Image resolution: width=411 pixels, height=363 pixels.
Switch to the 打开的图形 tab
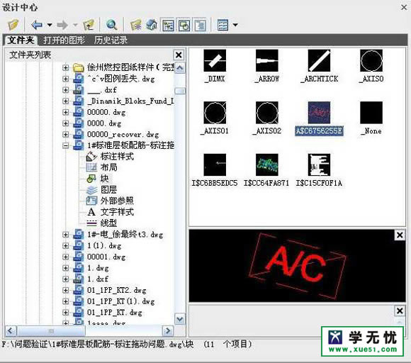click(x=64, y=40)
